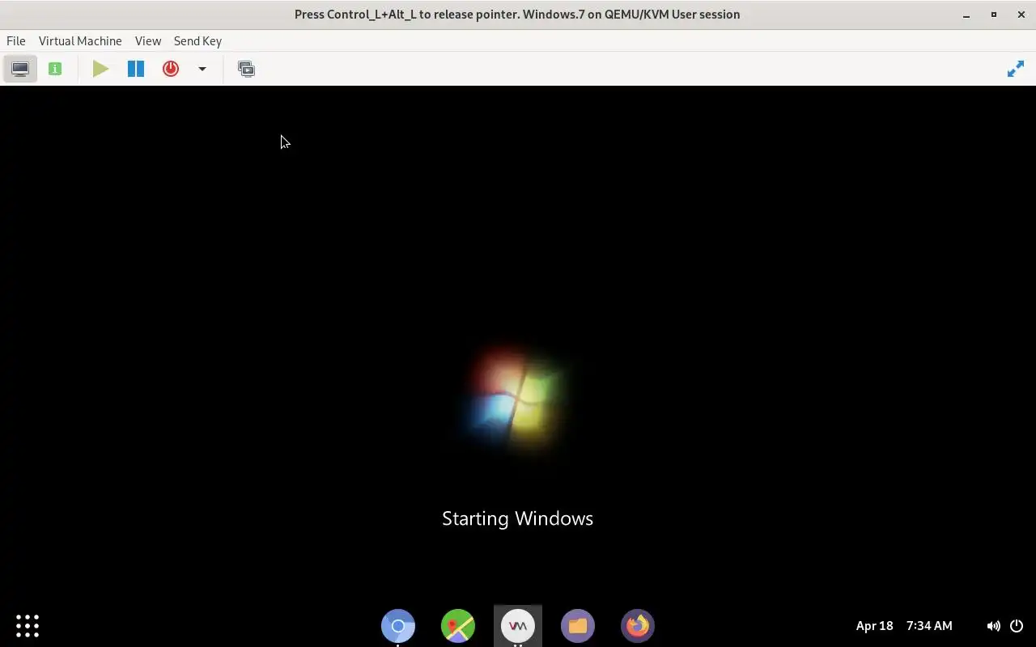Viewport: 1036px width, 647px height.
Task: Open the Virtual Machine menu
Action: pyautogui.click(x=80, y=41)
